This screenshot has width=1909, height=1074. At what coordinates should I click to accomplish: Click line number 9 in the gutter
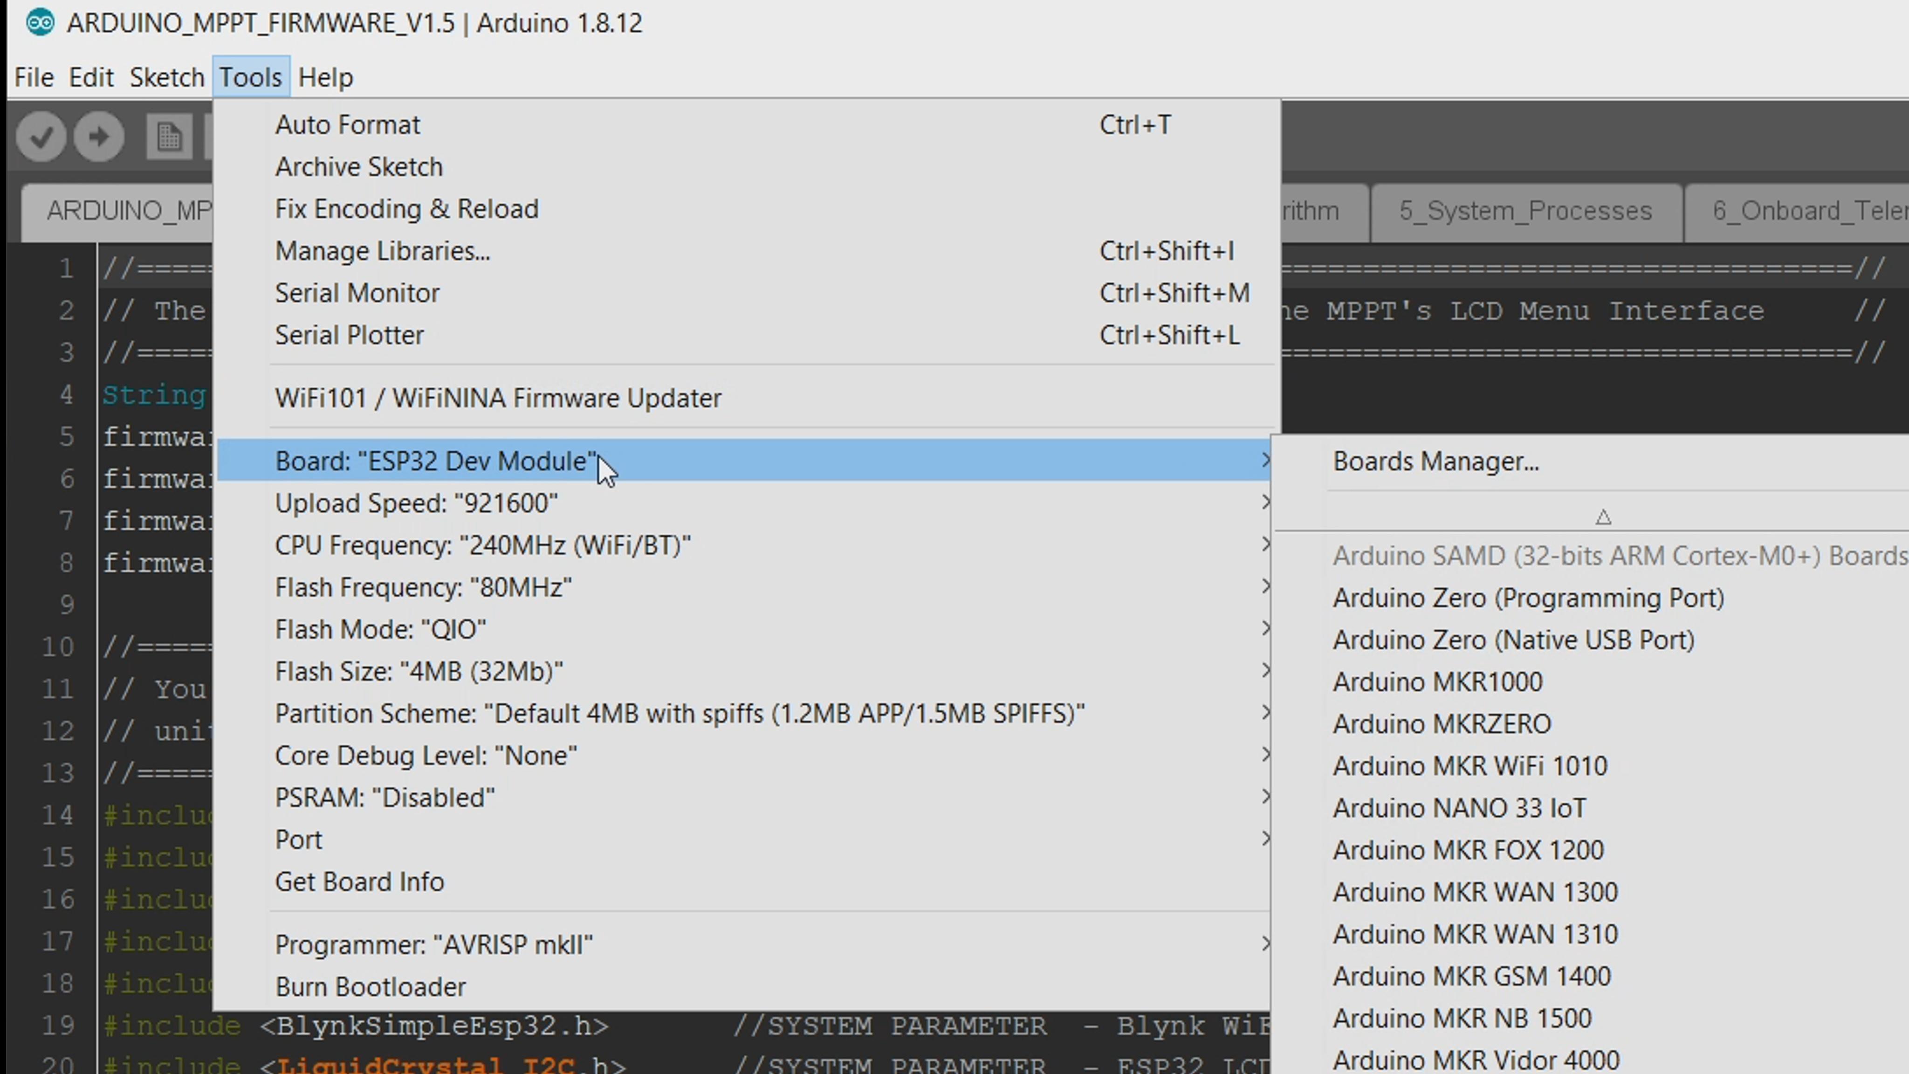pos(67,605)
